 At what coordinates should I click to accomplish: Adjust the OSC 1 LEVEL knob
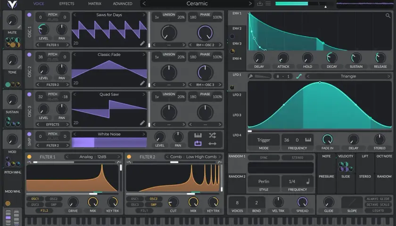point(43,30)
